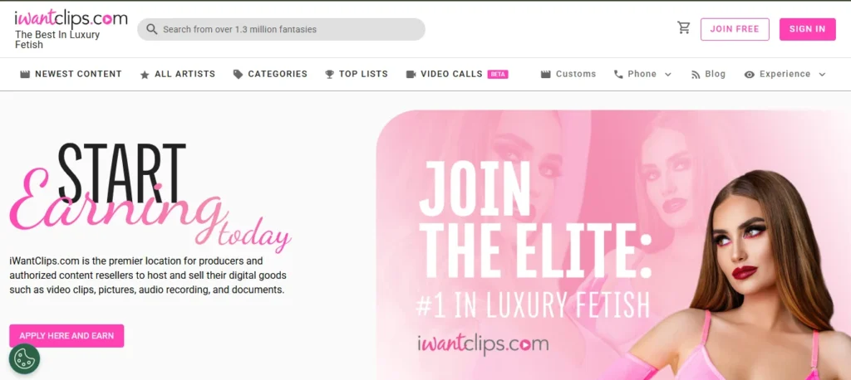Expand the Experience dropdown chevron
851x380 pixels.
(x=822, y=75)
